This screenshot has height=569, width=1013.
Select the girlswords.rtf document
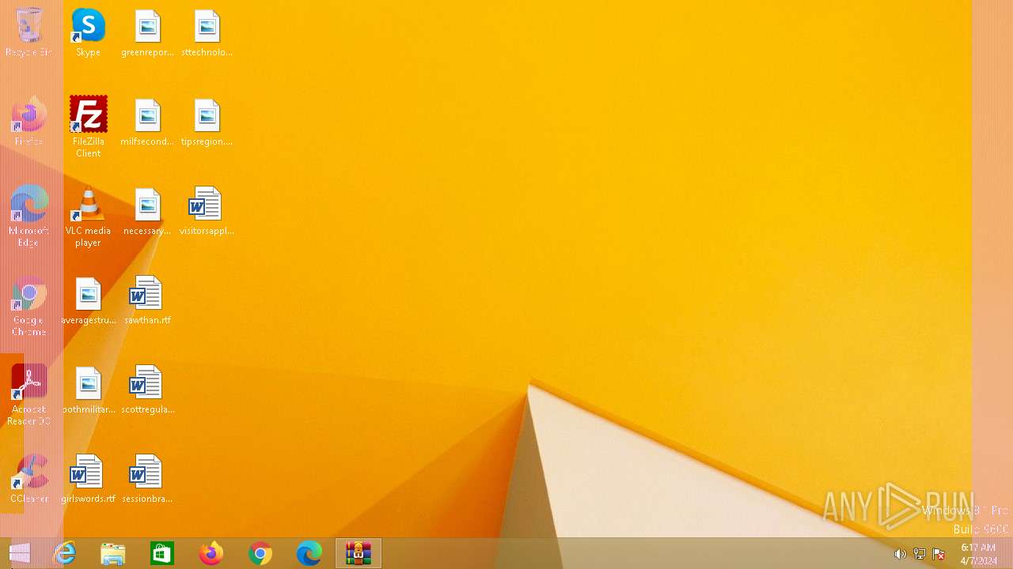[x=88, y=479]
